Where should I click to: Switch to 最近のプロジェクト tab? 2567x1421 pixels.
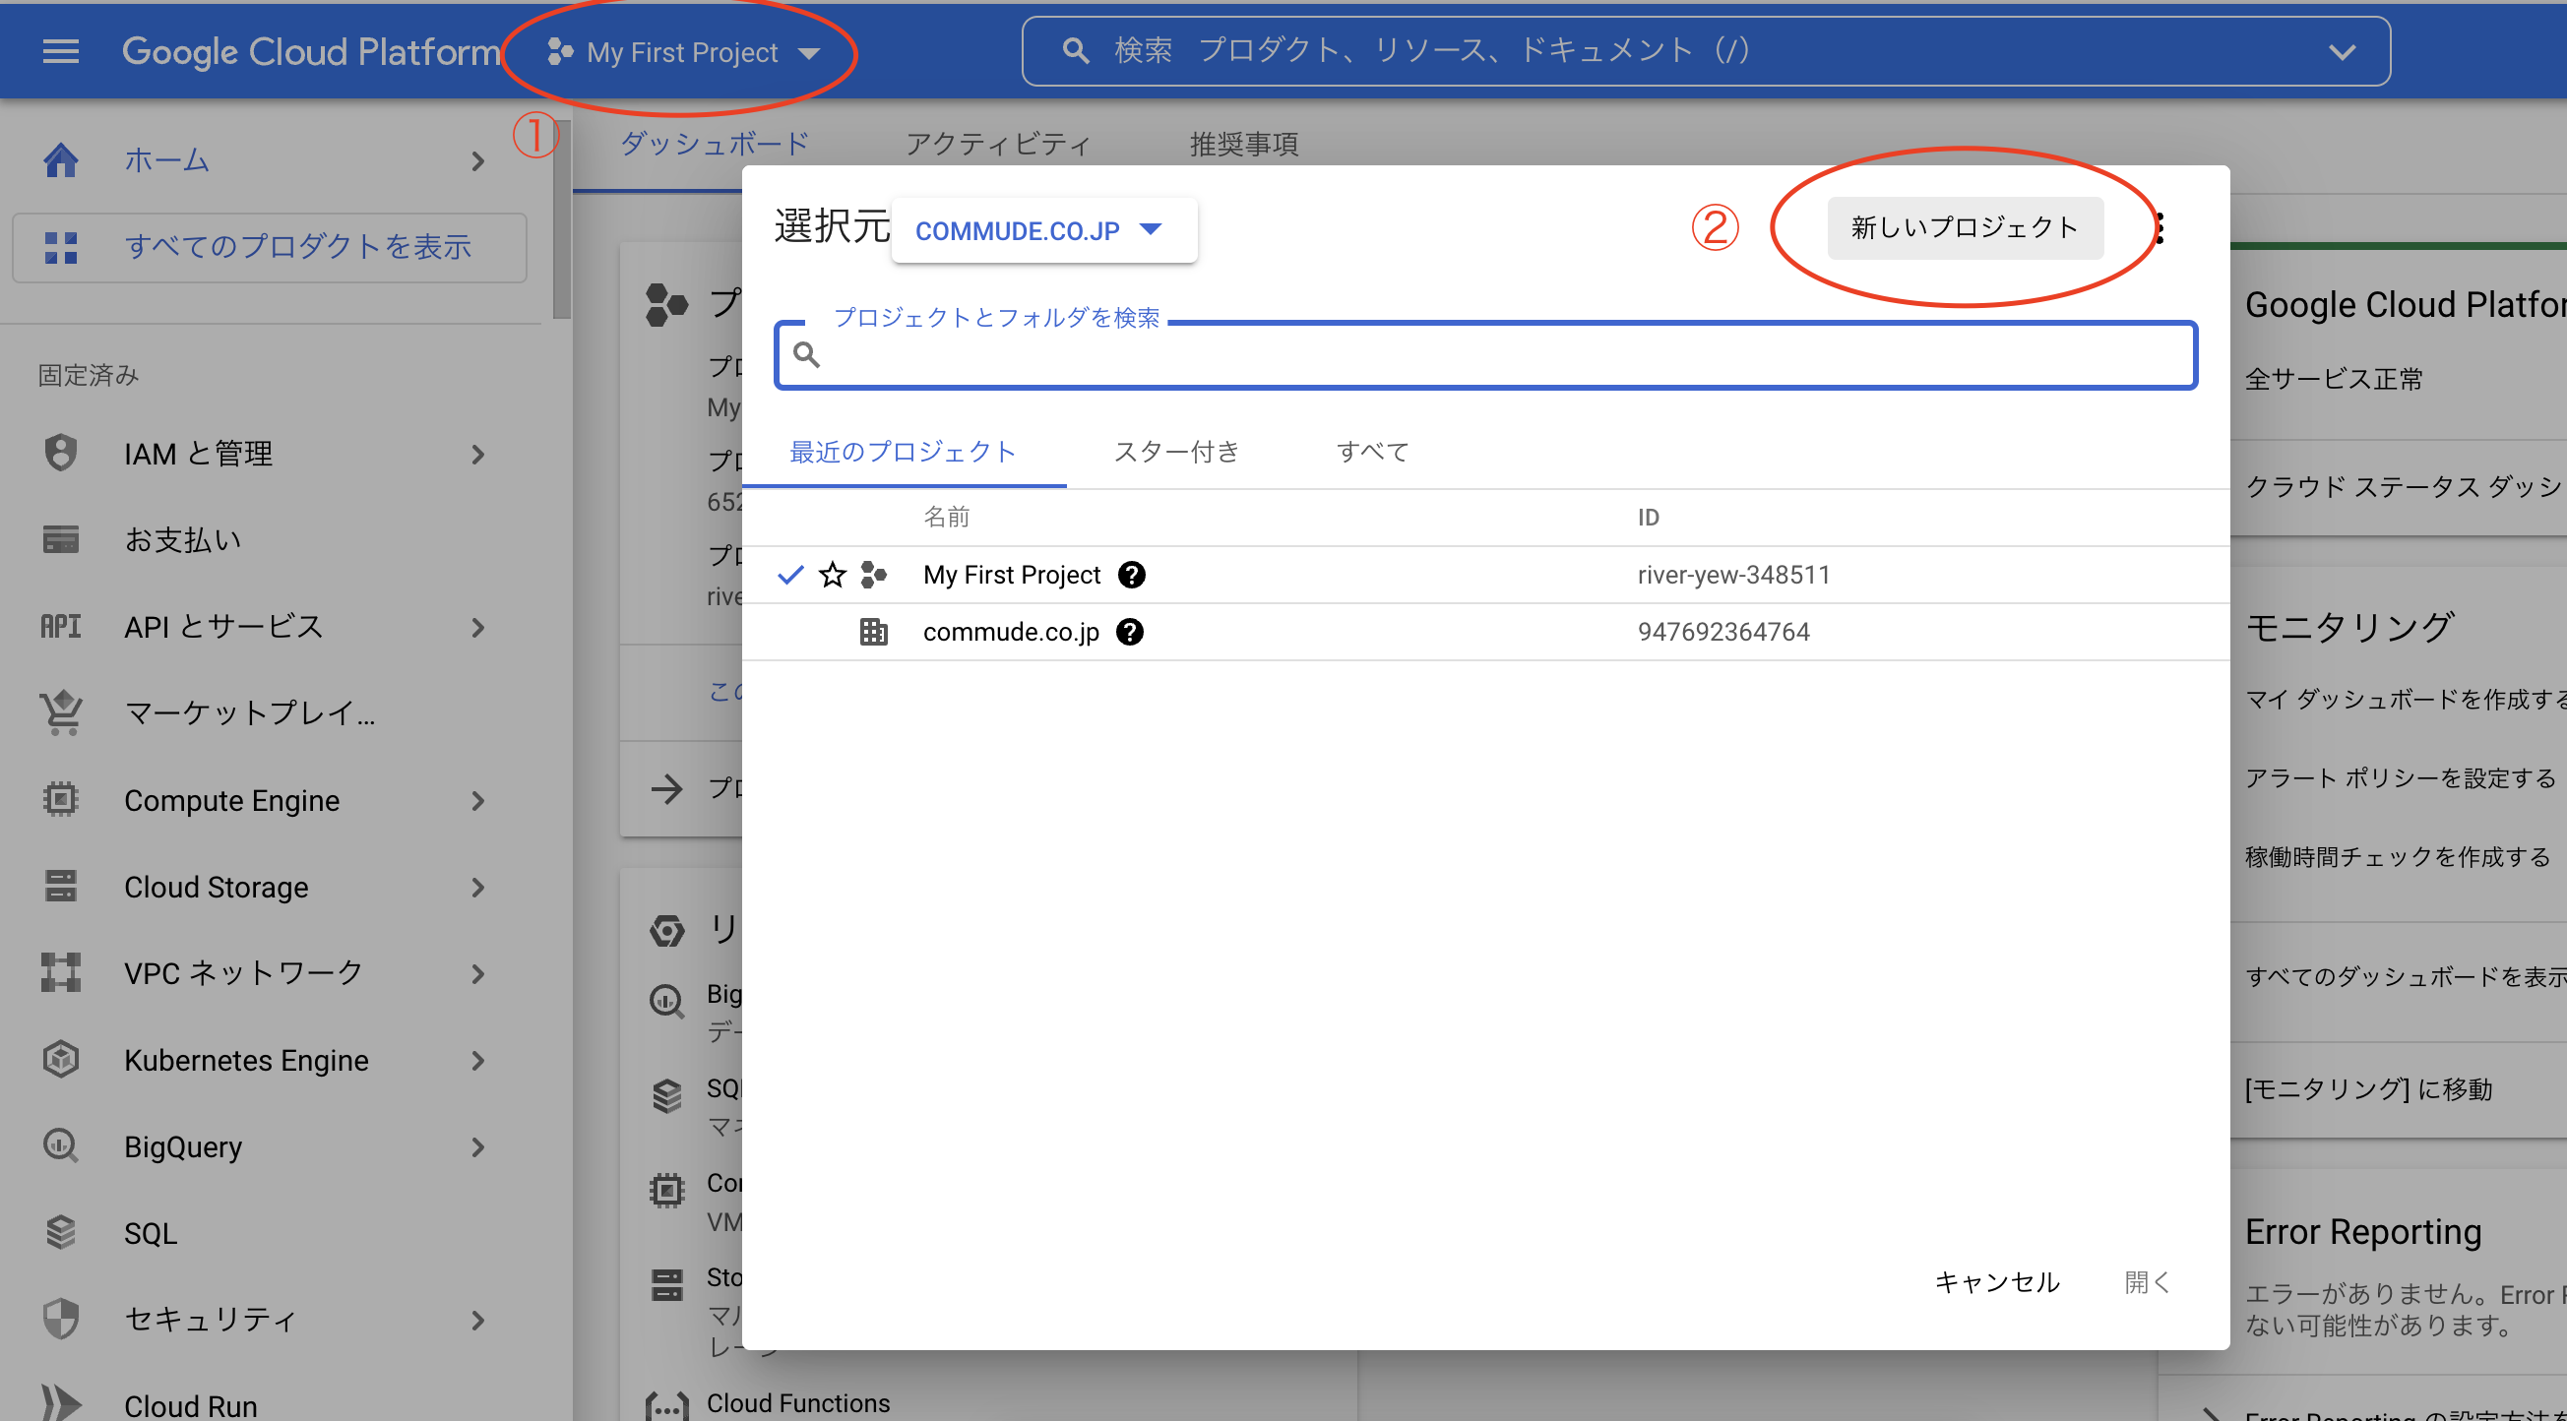903,452
